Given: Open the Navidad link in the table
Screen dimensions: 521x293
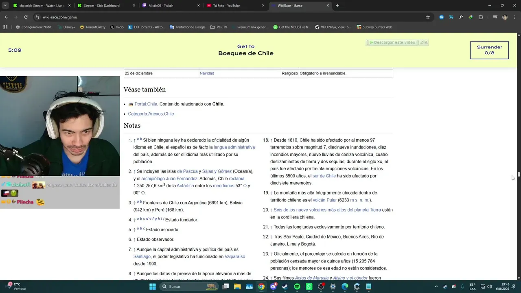Looking at the screenshot, I should 207,73.
